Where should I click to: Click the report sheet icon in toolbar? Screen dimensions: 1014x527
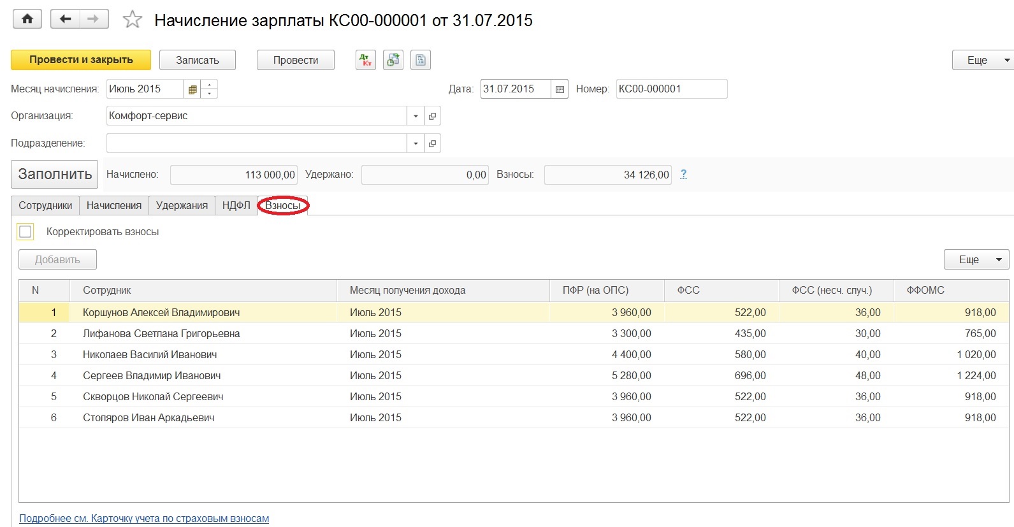point(421,60)
